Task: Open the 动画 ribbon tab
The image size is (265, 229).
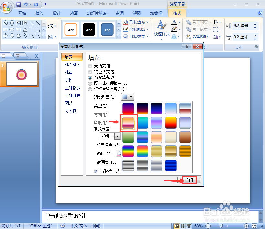Action: 74,13
